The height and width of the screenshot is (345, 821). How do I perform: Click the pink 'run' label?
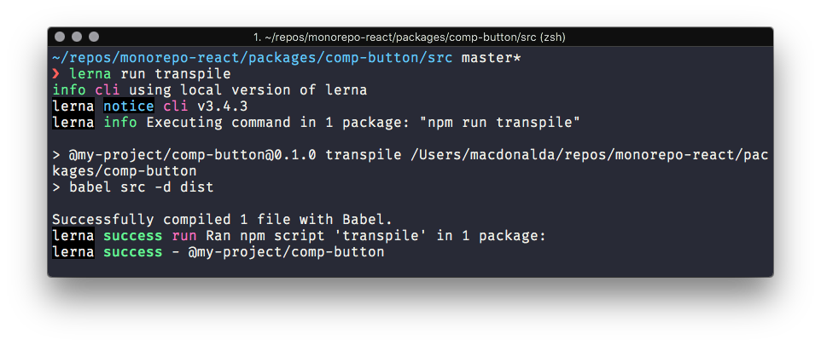click(x=184, y=236)
